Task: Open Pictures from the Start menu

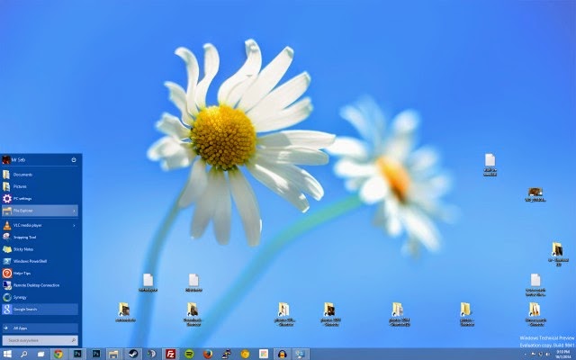Action: 40,186
